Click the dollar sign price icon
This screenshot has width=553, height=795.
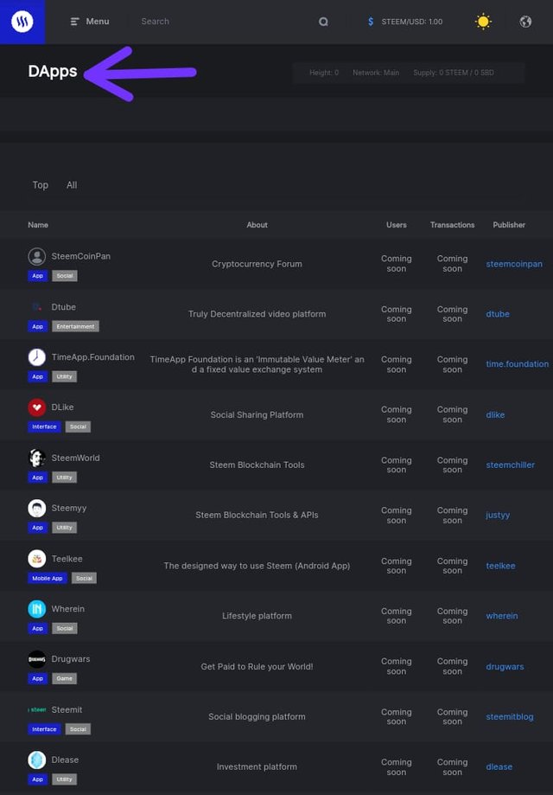pos(371,22)
